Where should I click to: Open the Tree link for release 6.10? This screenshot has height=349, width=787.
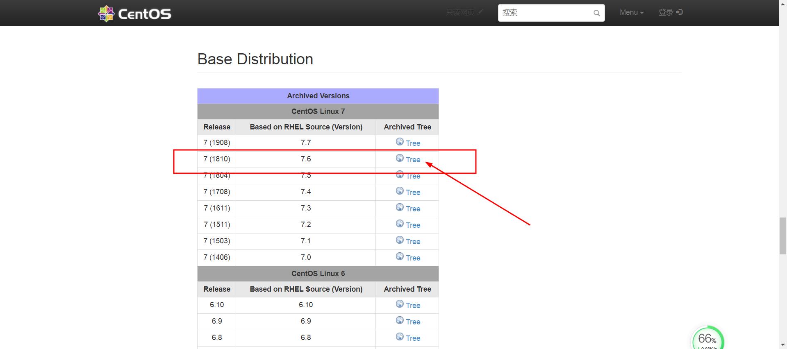tap(413, 306)
